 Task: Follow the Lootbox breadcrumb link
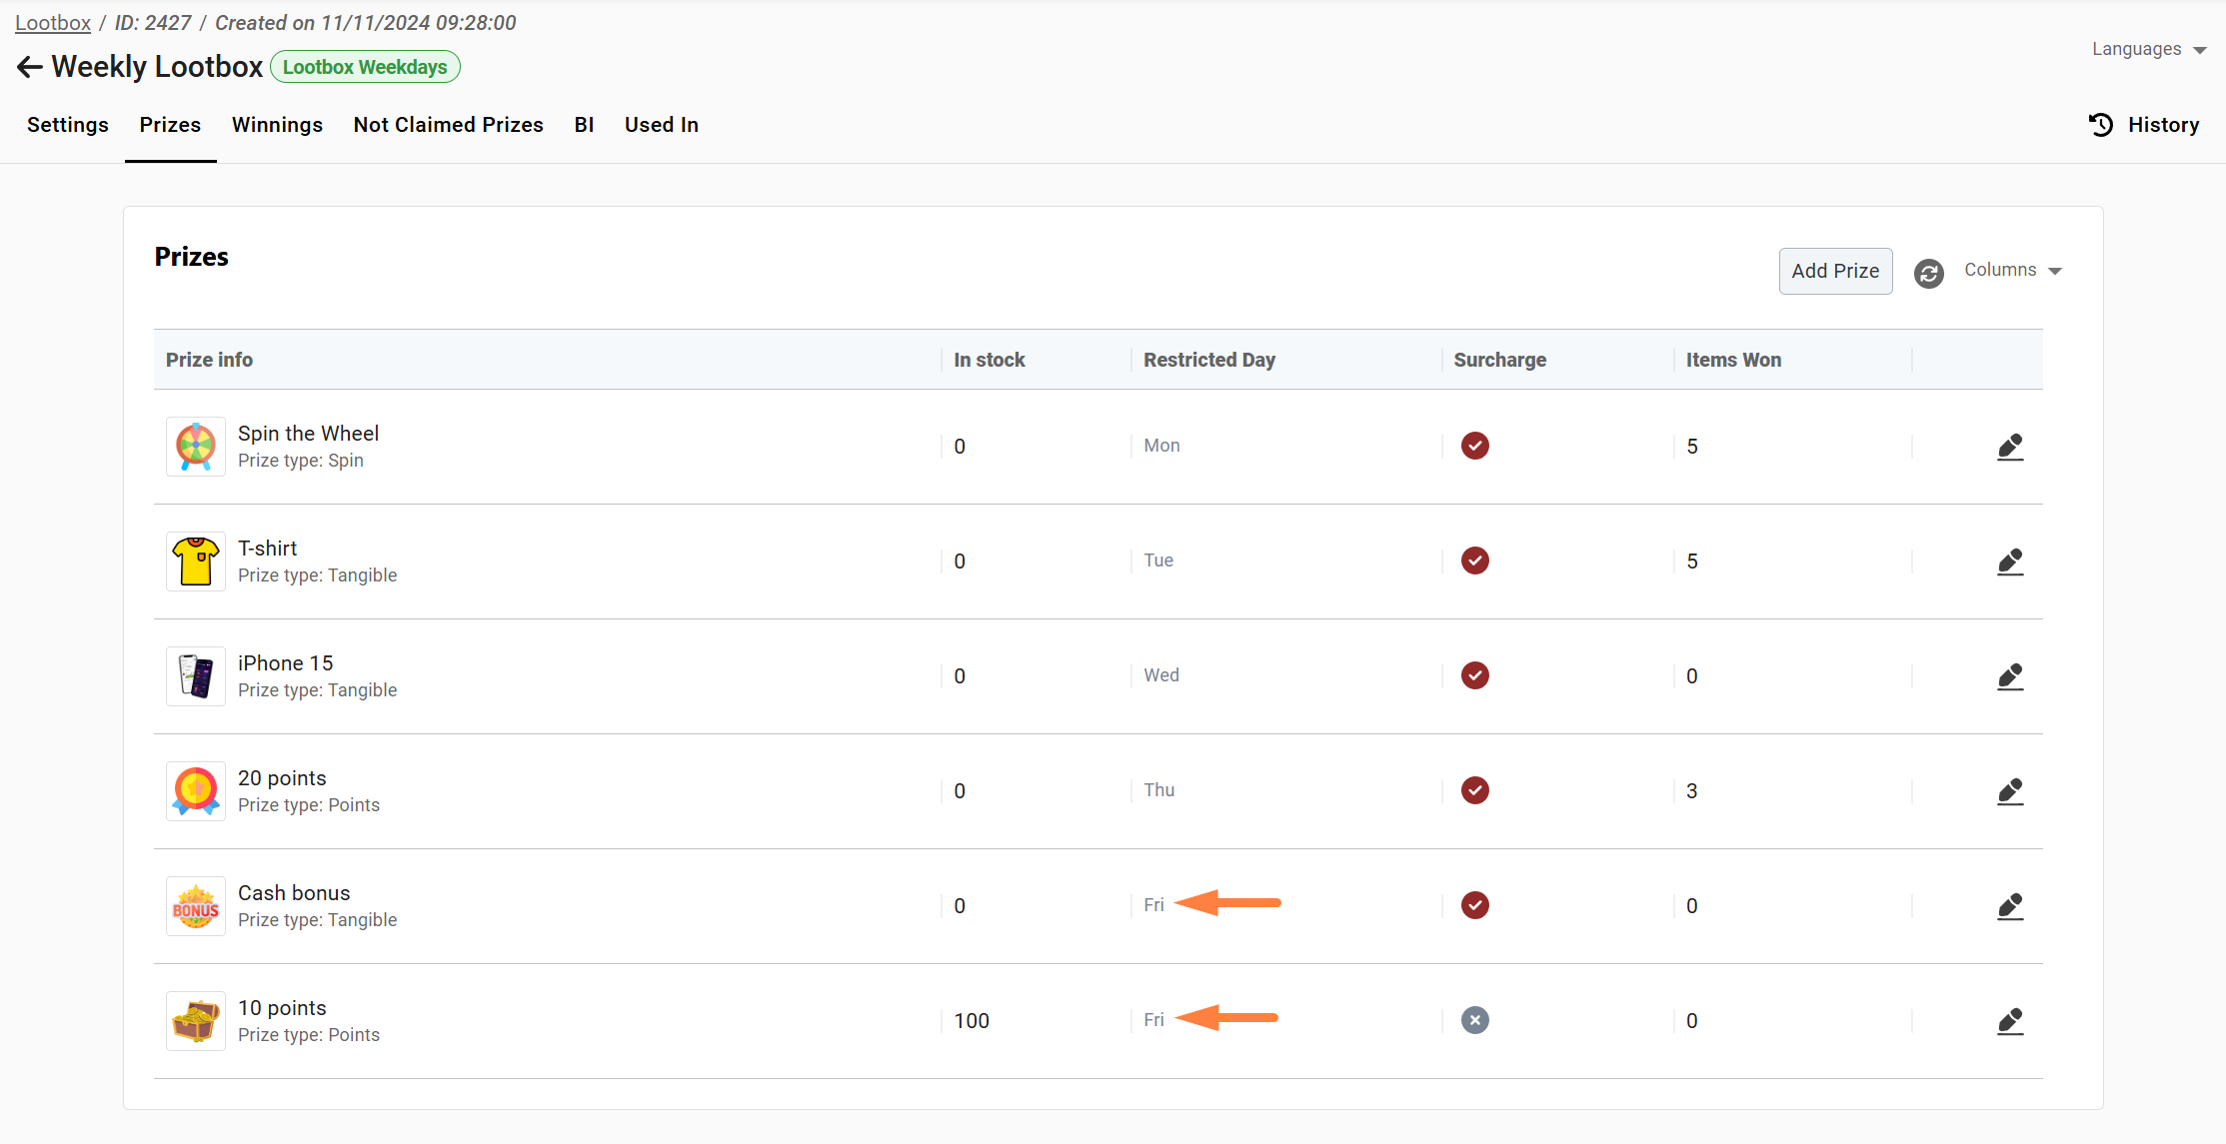[x=53, y=23]
